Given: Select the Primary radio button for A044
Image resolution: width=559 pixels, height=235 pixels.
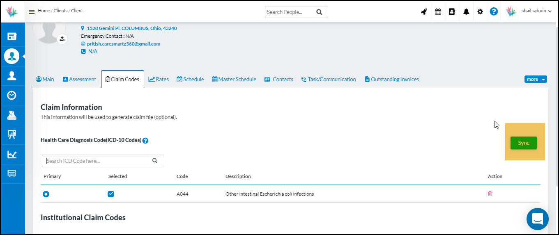Looking at the screenshot, I should point(46,194).
